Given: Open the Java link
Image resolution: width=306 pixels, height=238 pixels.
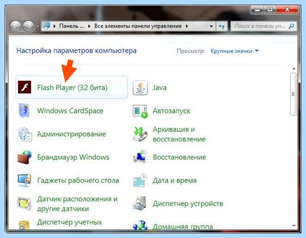Looking at the screenshot, I should click(x=160, y=87).
